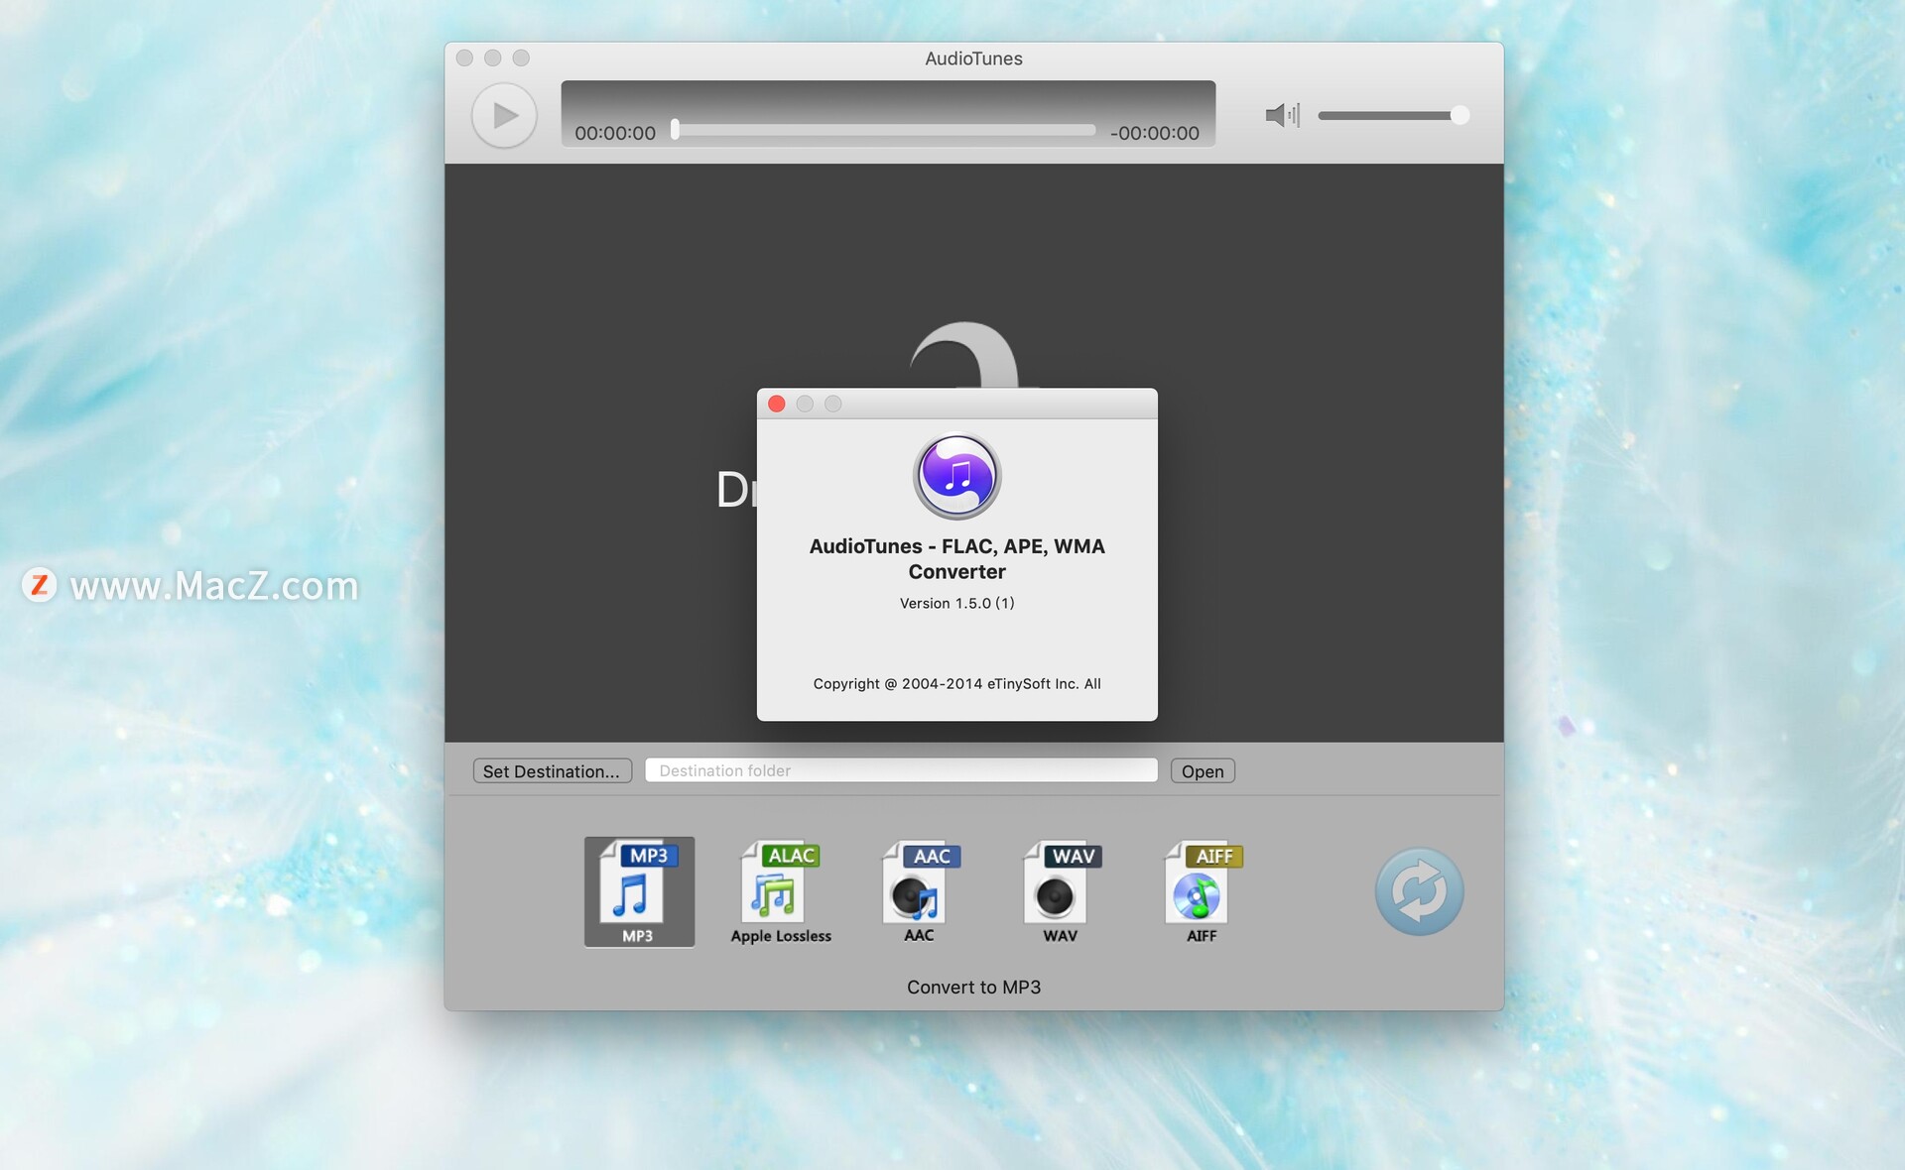
Task: Click the Version 1.5.0 text in about dialog
Action: point(955,603)
